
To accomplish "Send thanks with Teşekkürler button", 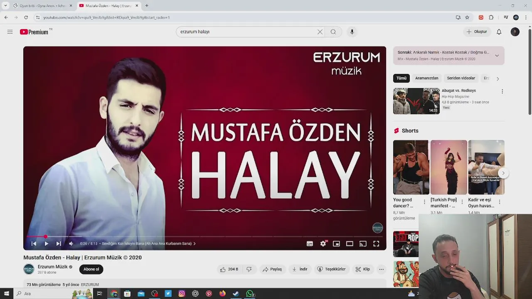I will pyautogui.click(x=331, y=269).
